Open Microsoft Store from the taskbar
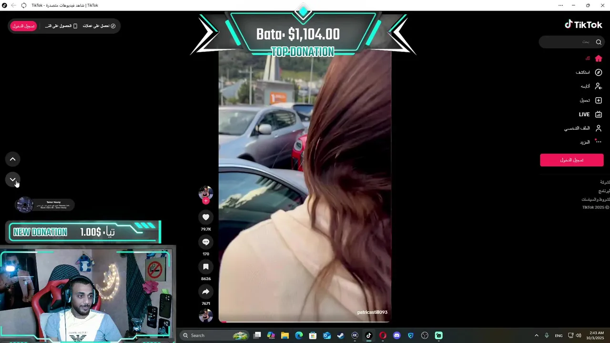 pos(313,335)
